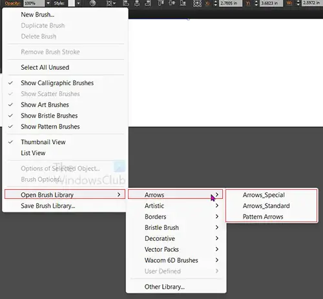Open Arrows_Special brush library

271,195
